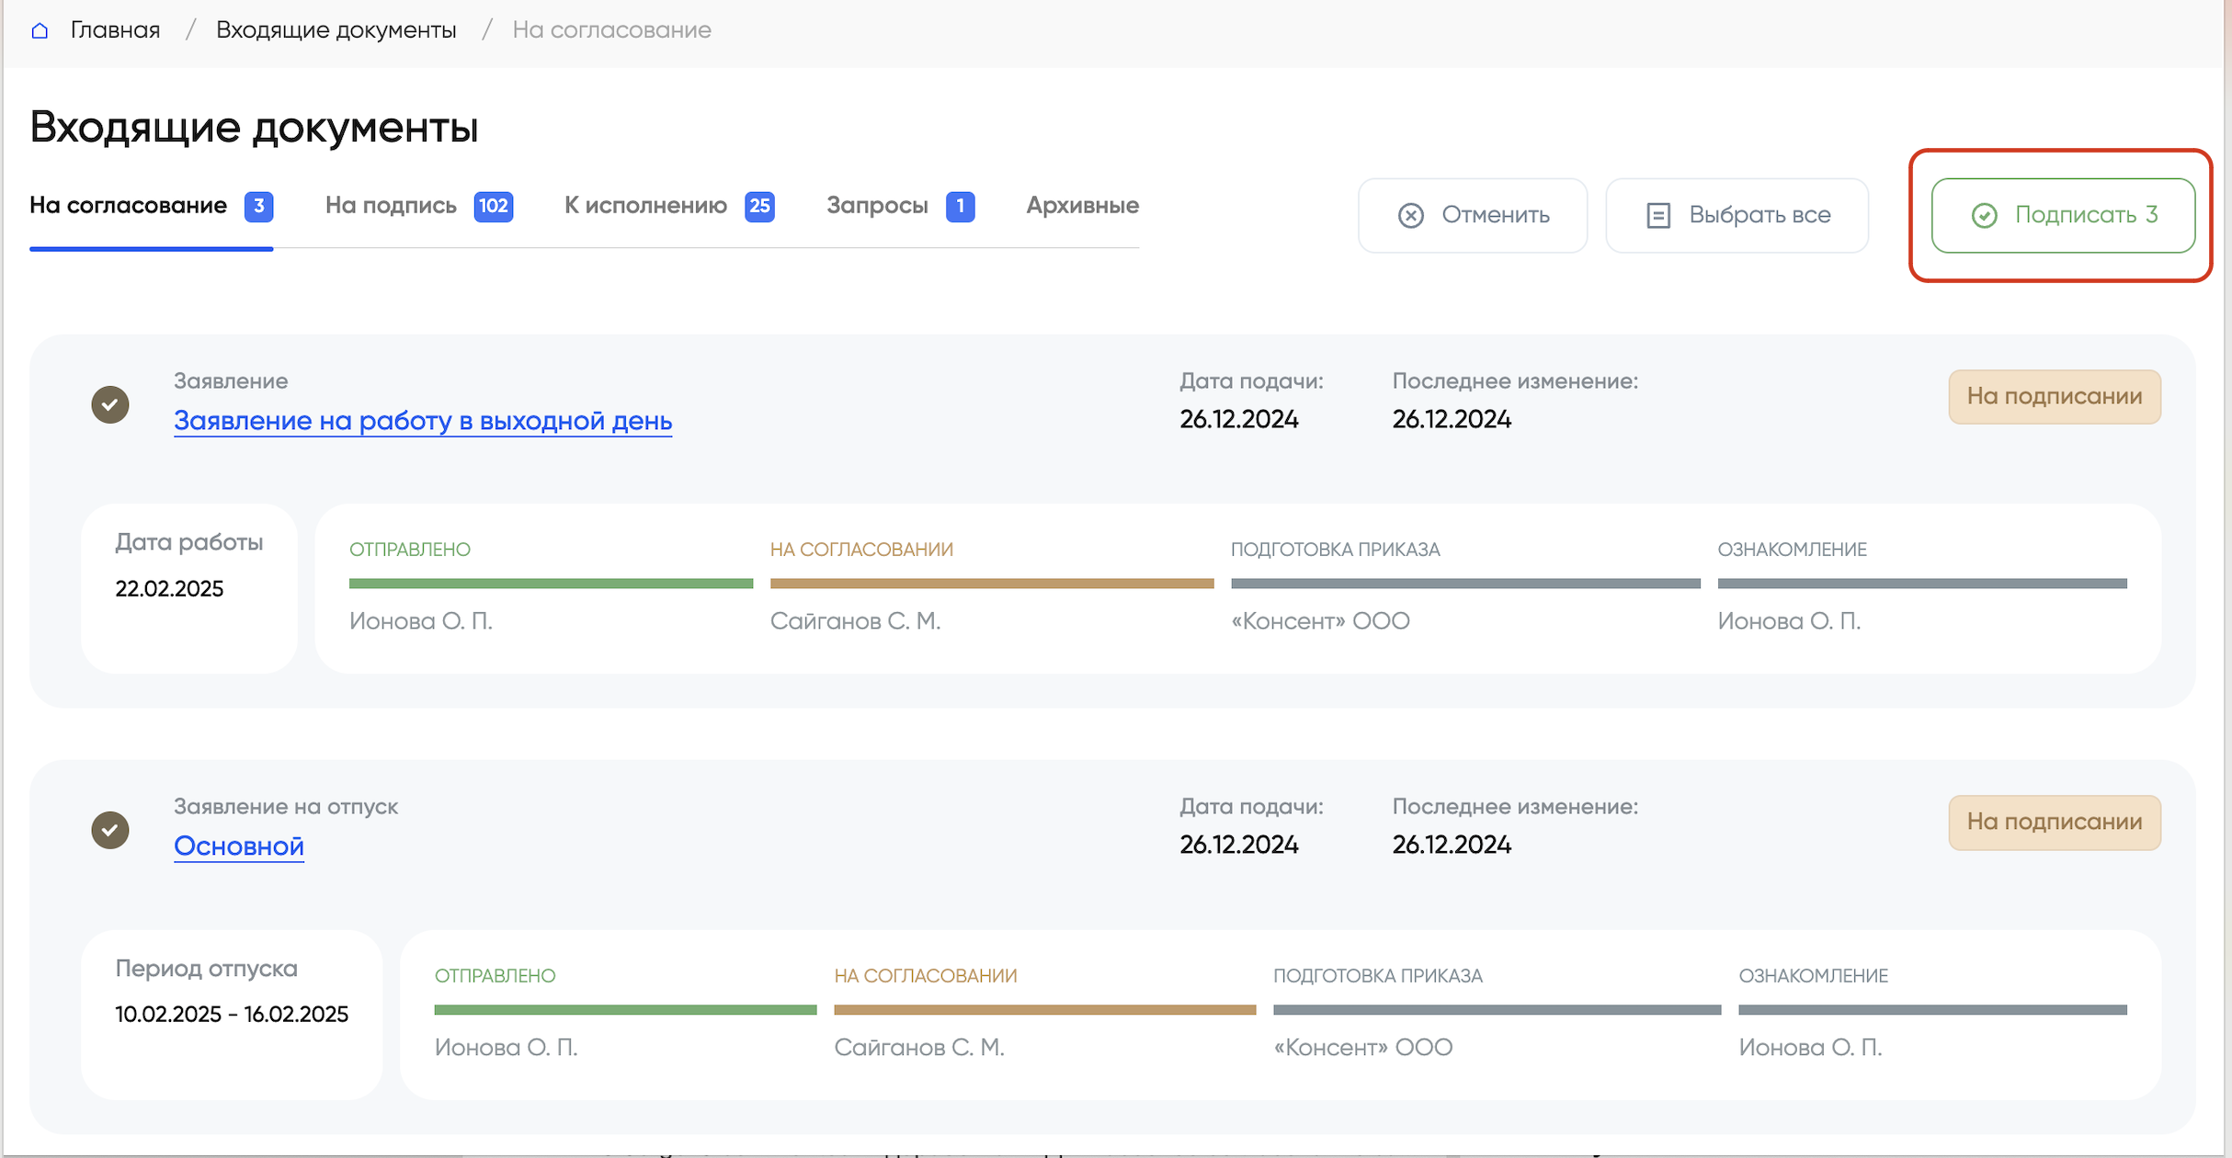This screenshot has height=1158, width=2232.
Task: Open the На подпись tab
Action: (391, 206)
